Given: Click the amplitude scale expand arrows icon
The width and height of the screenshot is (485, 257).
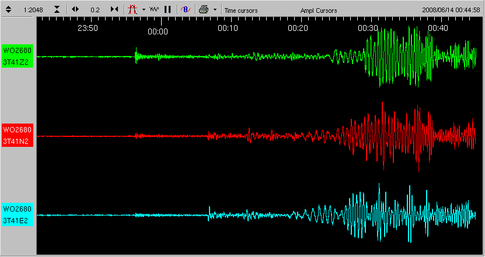Looking at the screenshot, I should [x=10, y=9].
